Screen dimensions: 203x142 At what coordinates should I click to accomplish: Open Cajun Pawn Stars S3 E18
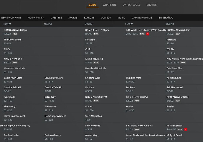click(23, 80)
